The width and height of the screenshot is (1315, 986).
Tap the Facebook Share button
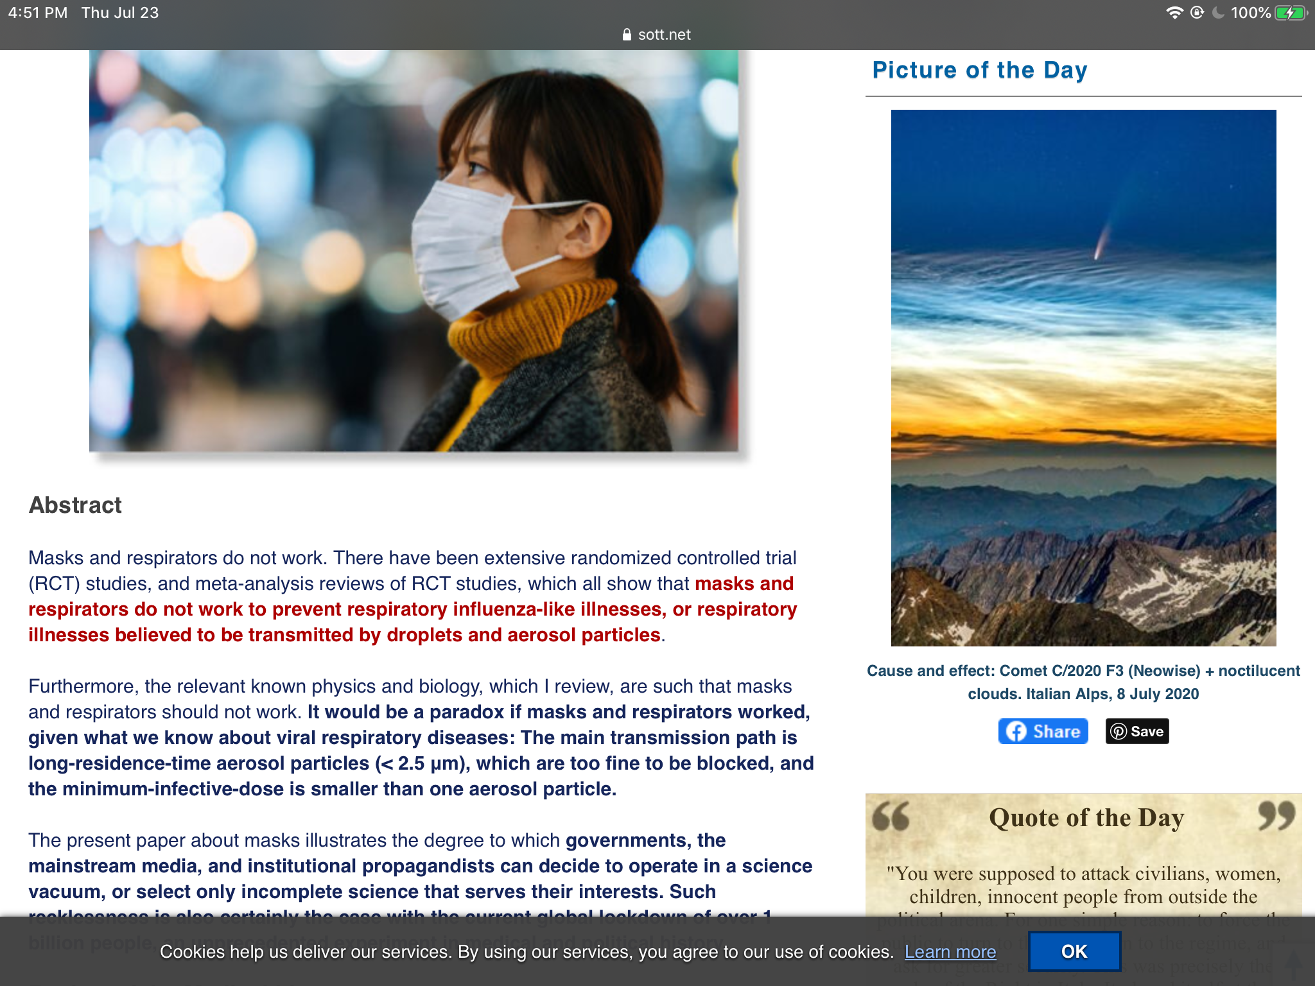click(1043, 731)
